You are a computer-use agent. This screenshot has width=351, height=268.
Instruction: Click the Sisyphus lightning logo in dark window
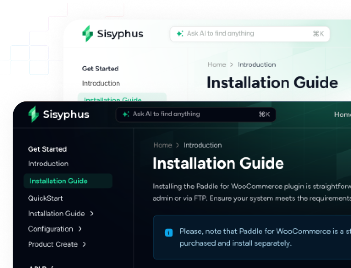[x=33, y=114]
